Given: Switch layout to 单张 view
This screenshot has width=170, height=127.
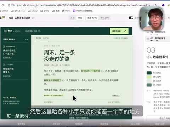Looking at the screenshot, I should 80,18.
